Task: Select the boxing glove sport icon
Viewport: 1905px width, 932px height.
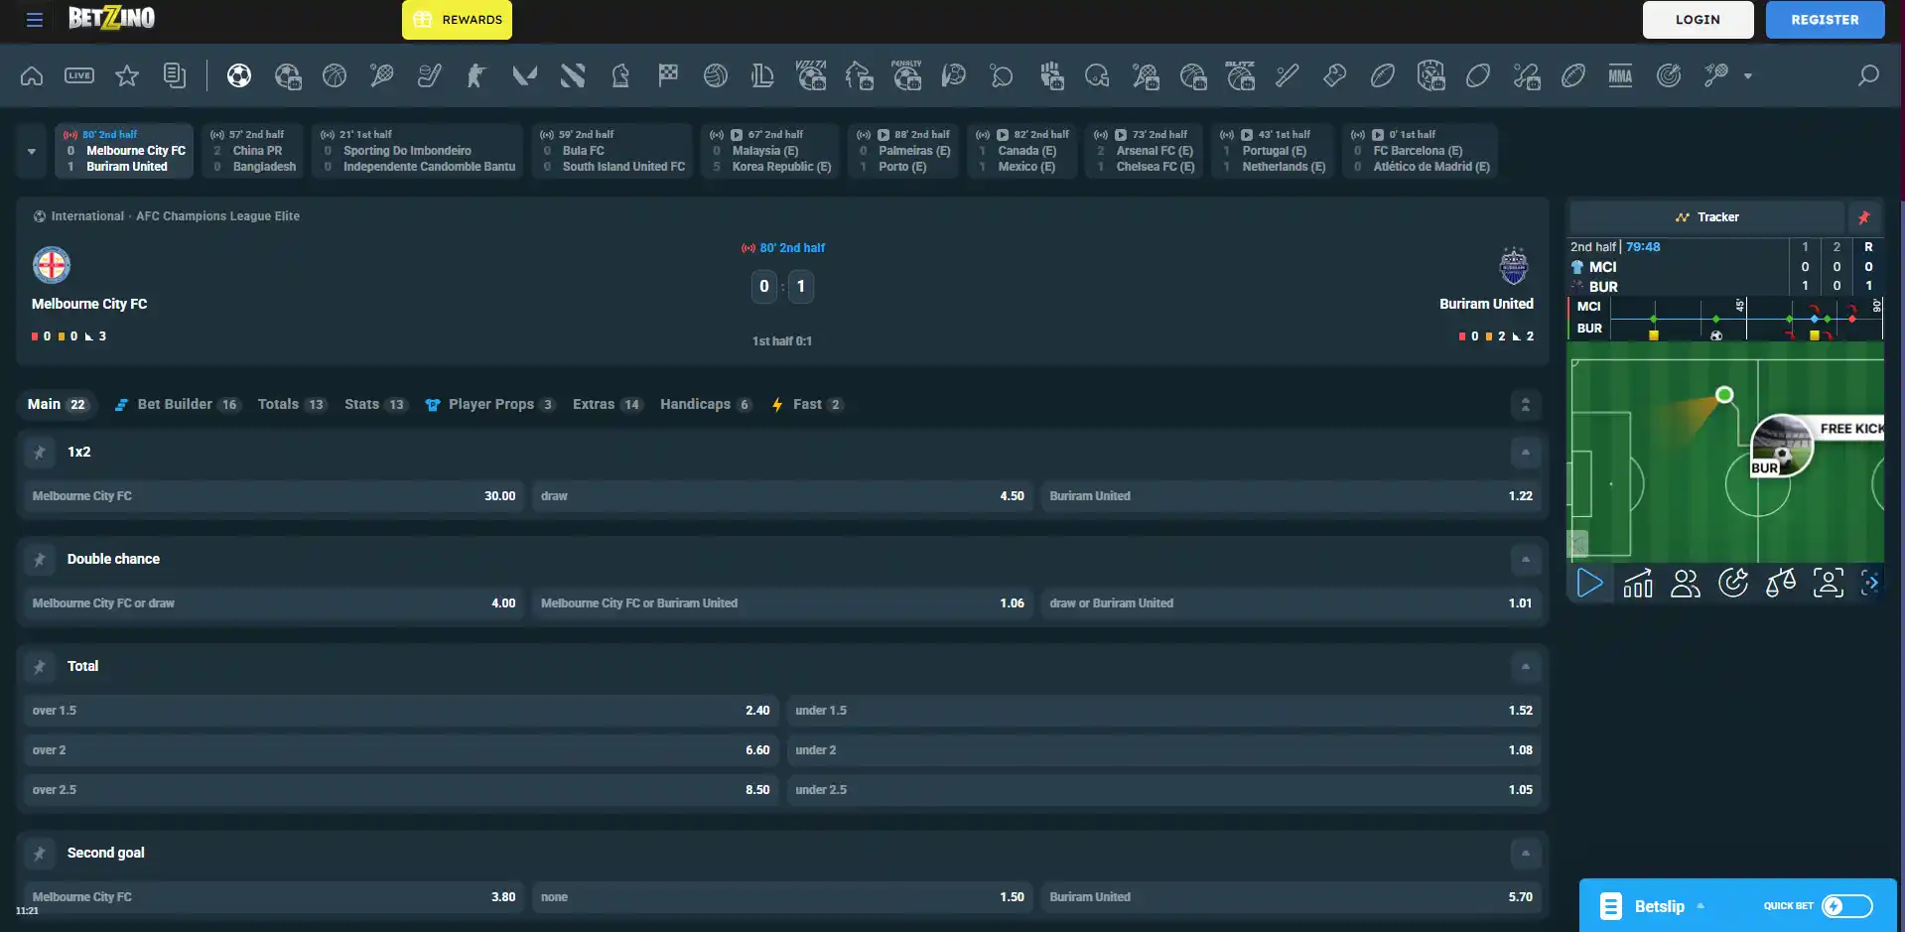Action: pyautogui.click(x=1335, y=75)
